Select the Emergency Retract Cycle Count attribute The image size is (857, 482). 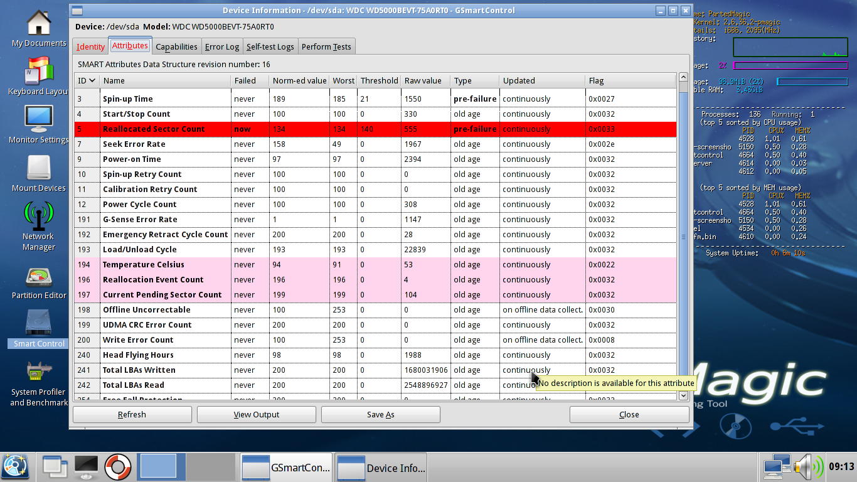(x=375, y=234)
